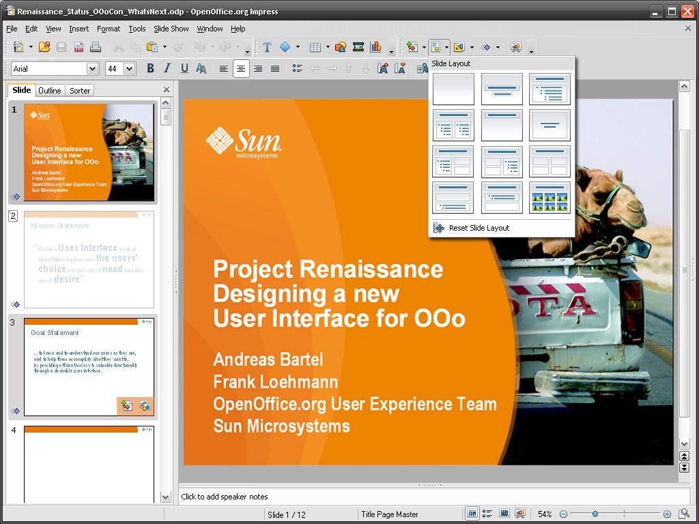Switch to the Sorter tab

point(80,91)
